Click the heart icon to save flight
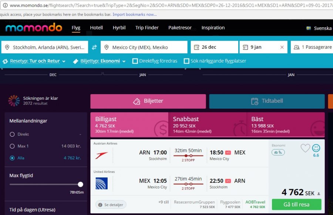333x215 pixels. coord(305,148)
